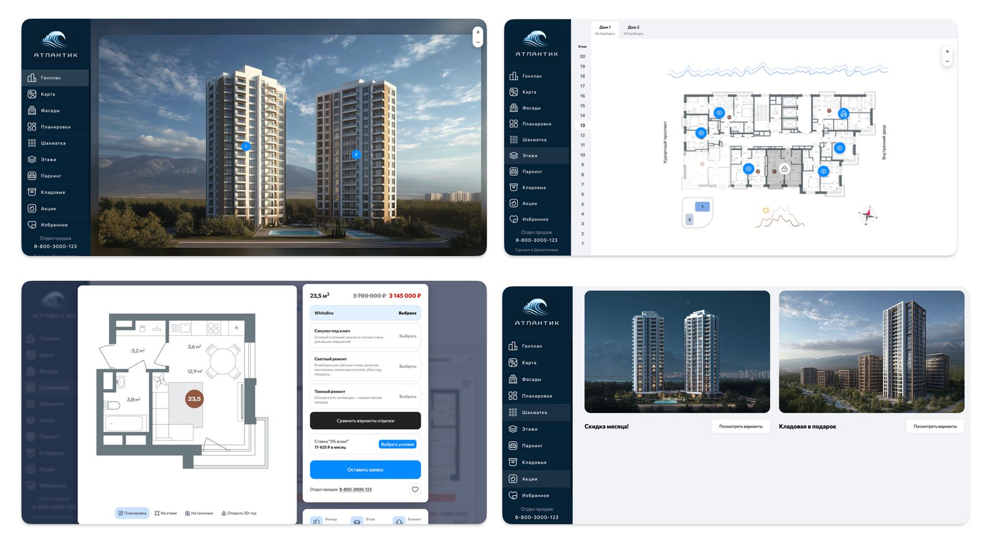The image size is (985, 555).
Task: Click the Генплан icon in the building render screen
Action: (x=32, y=78)
